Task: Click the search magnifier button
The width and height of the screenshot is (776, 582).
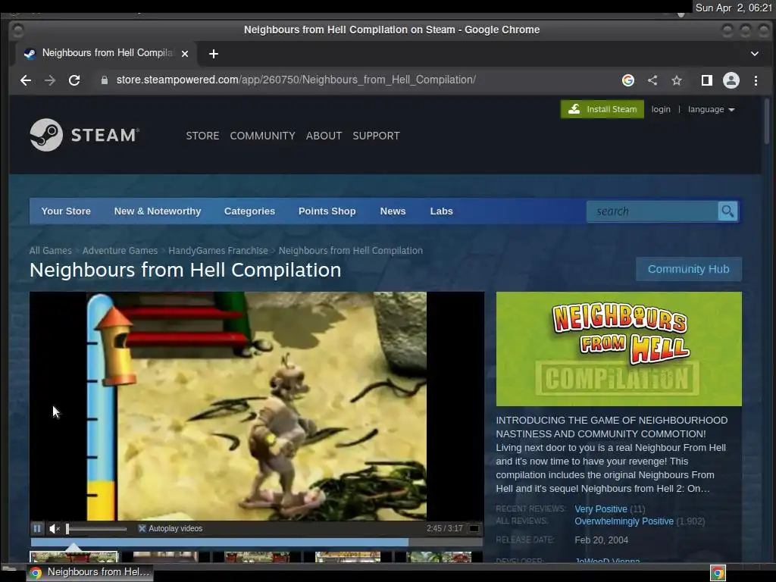Action: pos(727,211)
